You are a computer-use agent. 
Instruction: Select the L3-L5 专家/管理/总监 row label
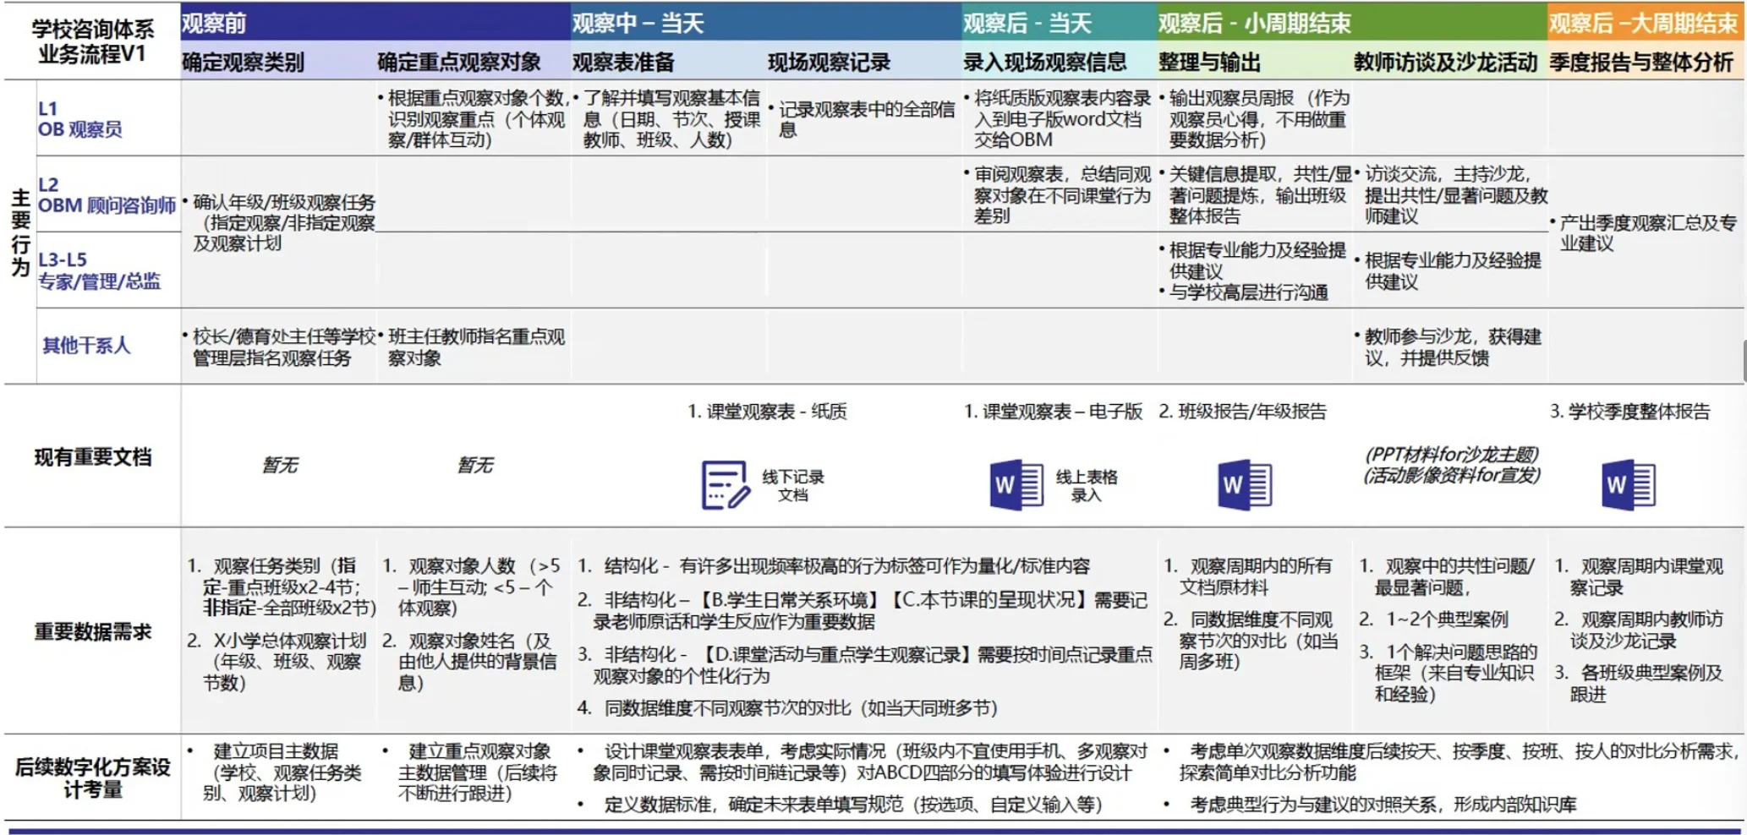tap(99, 270)
